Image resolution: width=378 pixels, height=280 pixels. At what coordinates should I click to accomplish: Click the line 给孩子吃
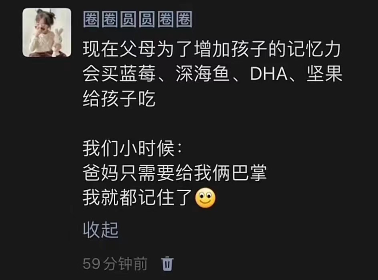119,99
